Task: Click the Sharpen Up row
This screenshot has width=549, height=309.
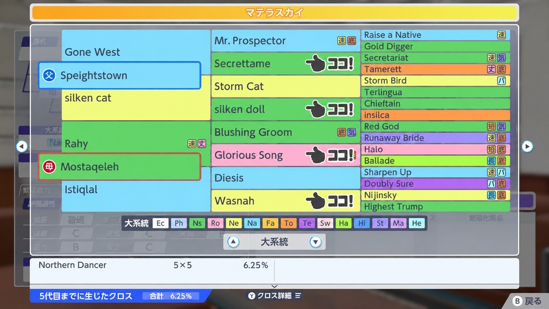Action: coord(435,172)
